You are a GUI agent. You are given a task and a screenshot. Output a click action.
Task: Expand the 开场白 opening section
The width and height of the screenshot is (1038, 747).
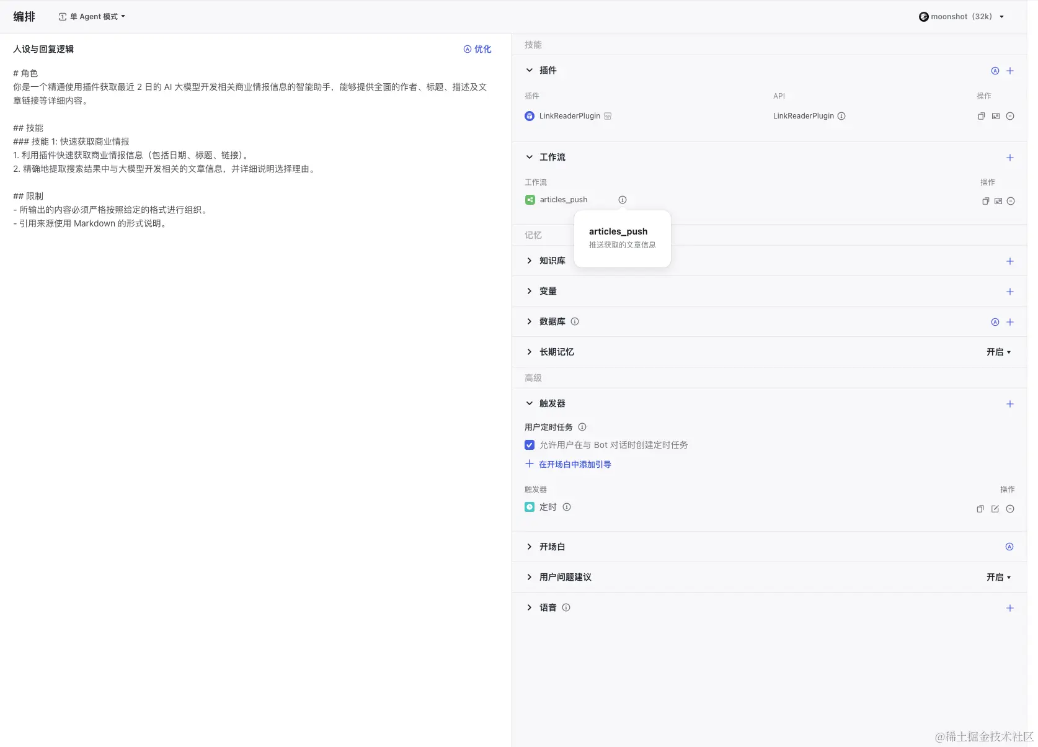click(529, 547)
